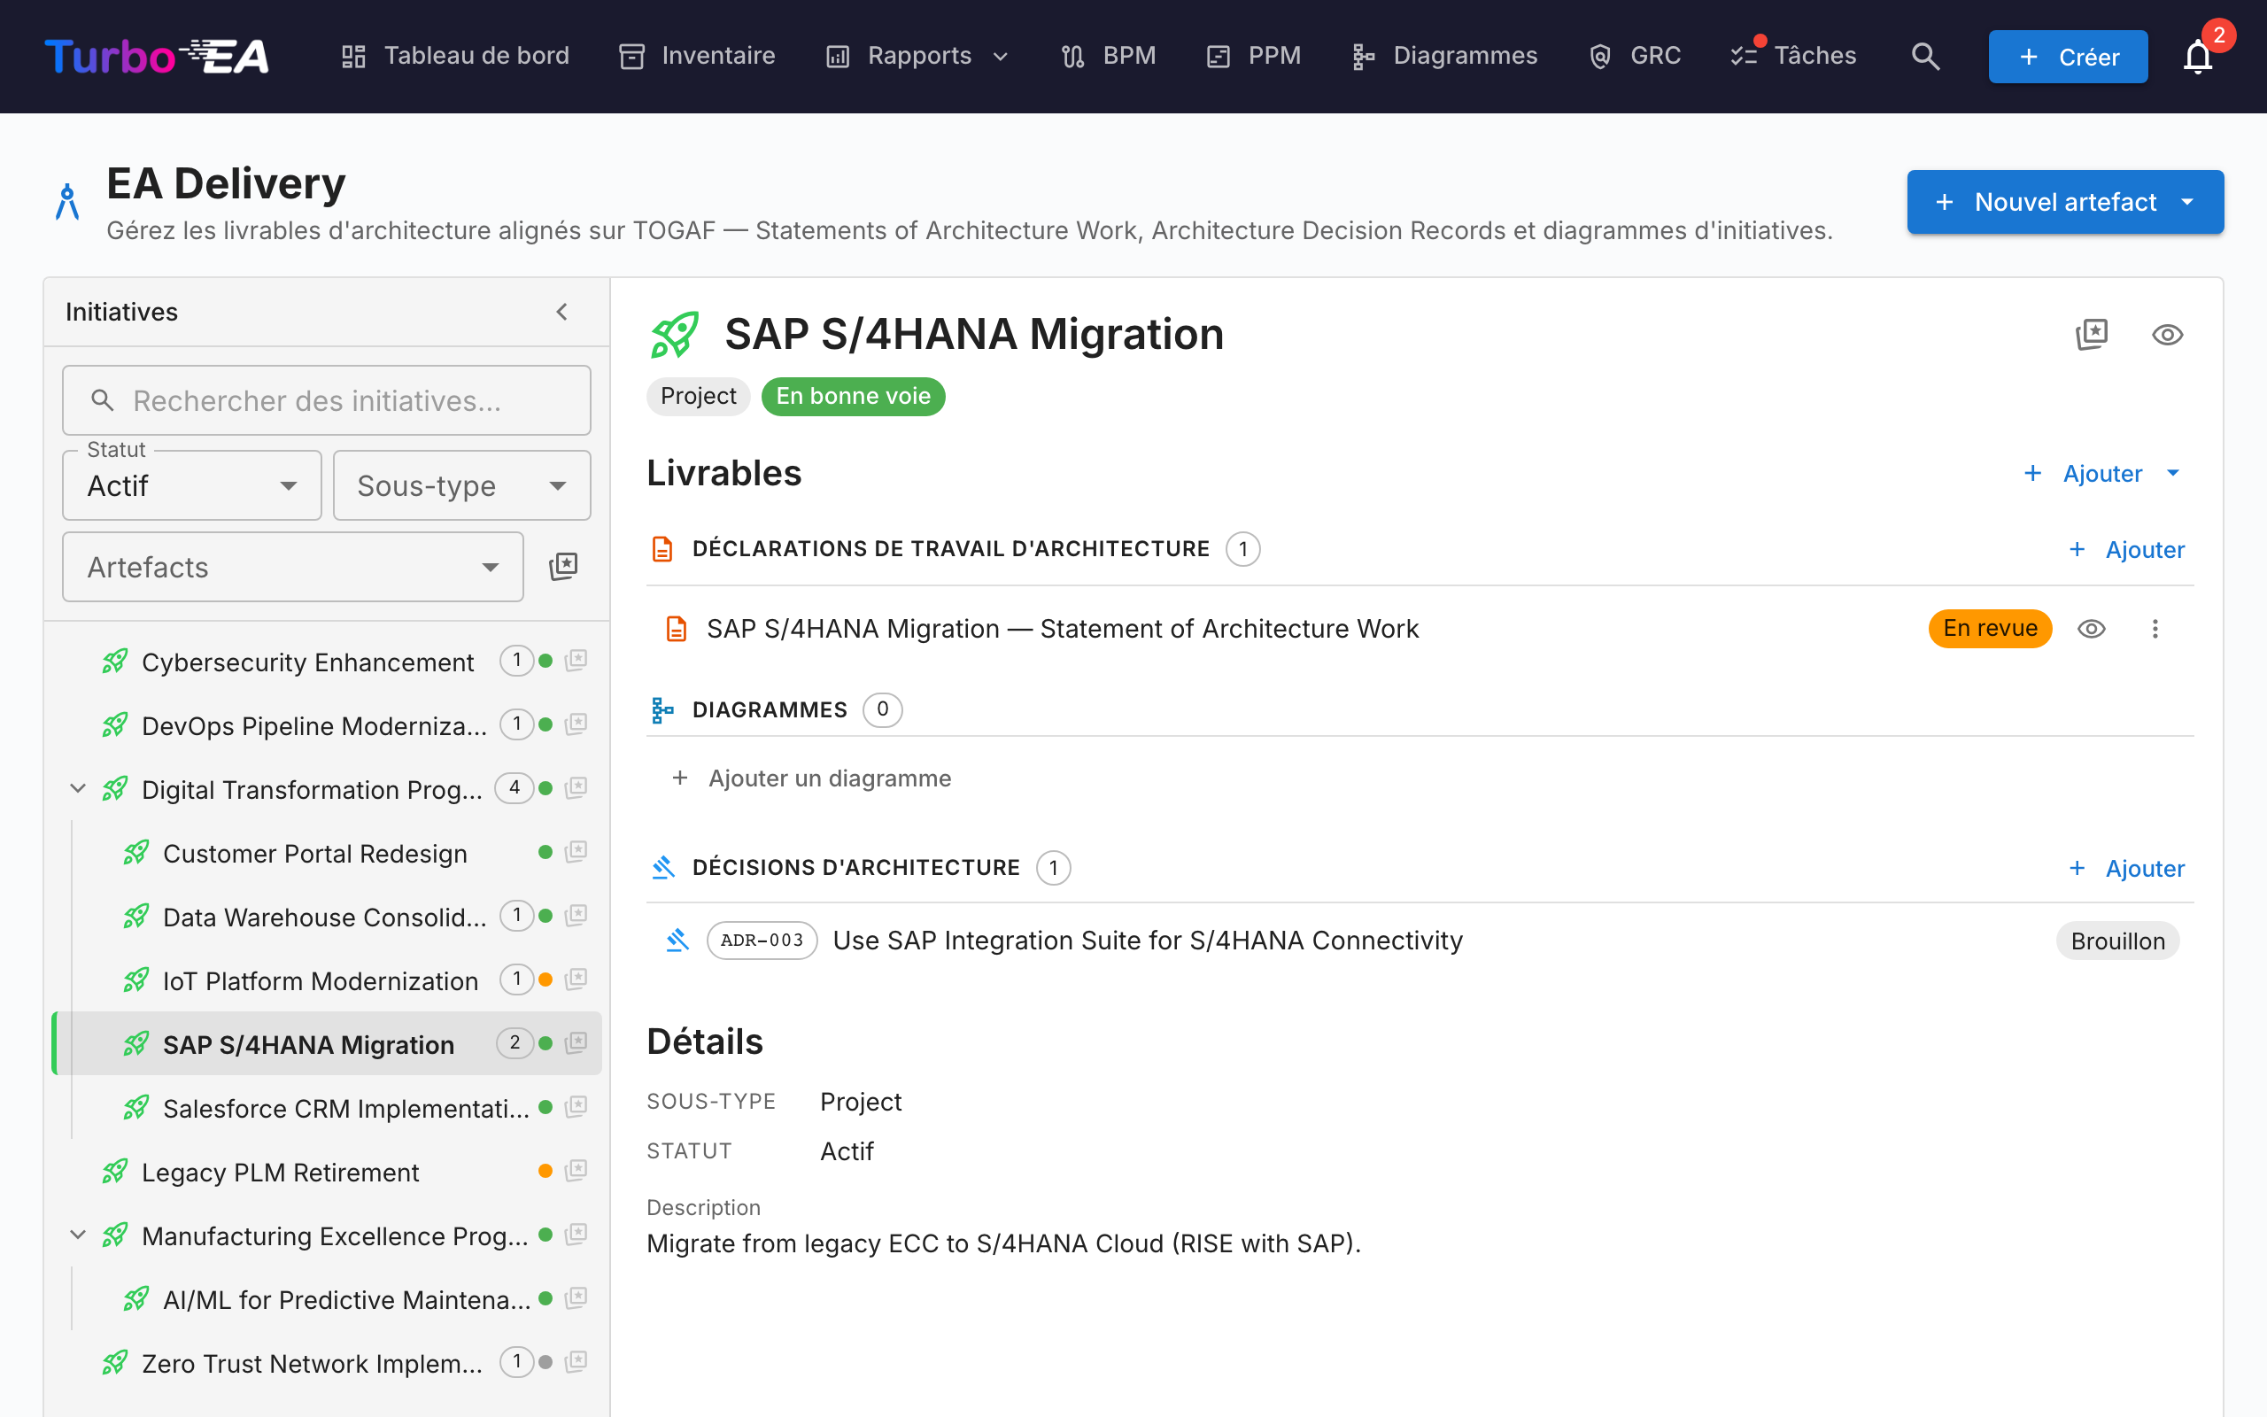Image resolution: width=2267 pixels, height=1417 pixels.
Task: Open the Nouvel artefact dropdown arrow
Action: (x=2187, y=202)
